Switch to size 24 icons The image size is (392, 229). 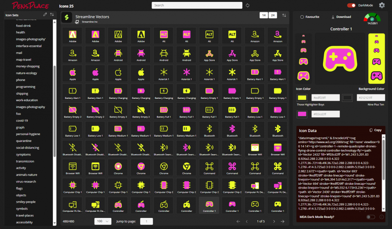[273, 15]
